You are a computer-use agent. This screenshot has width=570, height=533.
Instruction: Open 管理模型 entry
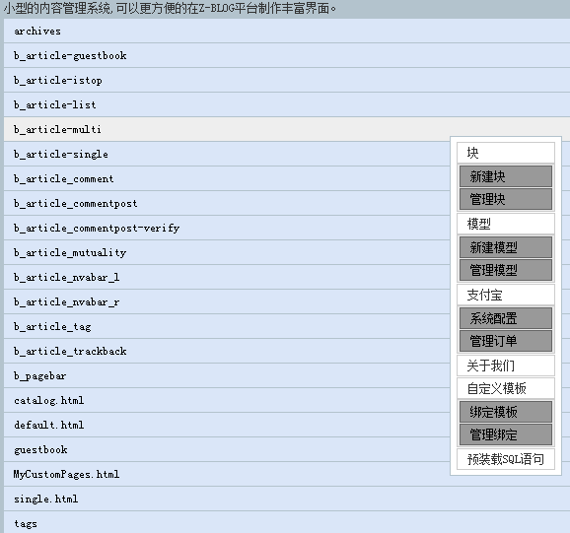tap(506, 270)
